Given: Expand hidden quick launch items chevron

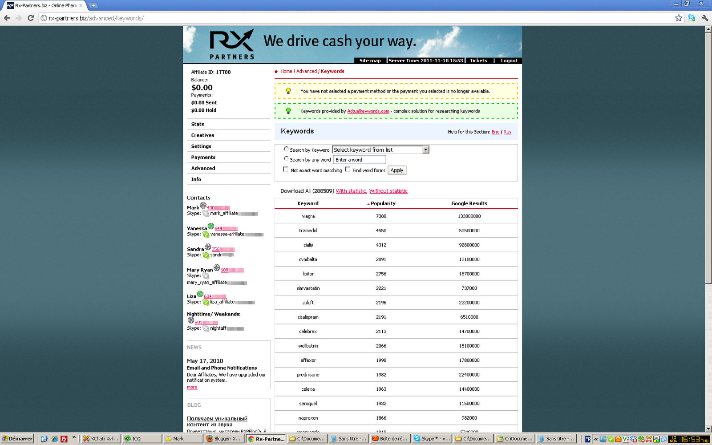Looking at the screenshot, I should (74, 438).
